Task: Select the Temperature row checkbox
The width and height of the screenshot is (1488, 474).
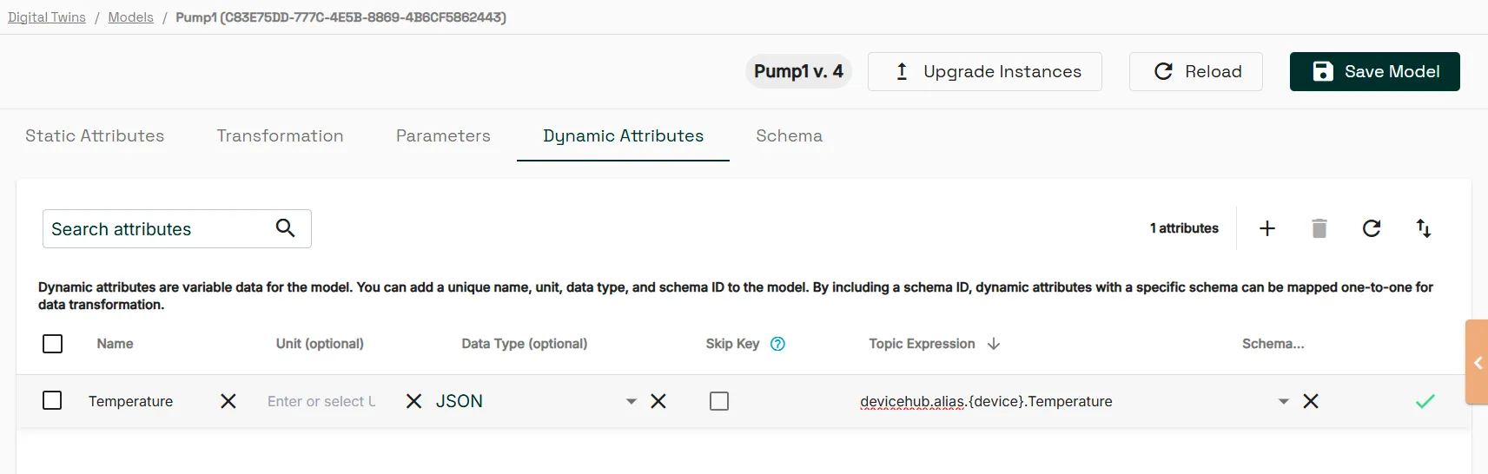Action: pyautogui.click(x=52, y=400)
